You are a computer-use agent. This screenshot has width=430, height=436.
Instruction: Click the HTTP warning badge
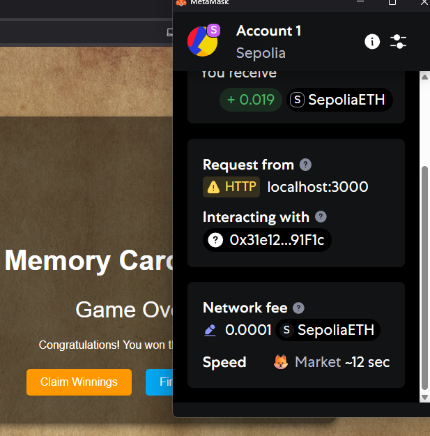(x=231, y=187)
